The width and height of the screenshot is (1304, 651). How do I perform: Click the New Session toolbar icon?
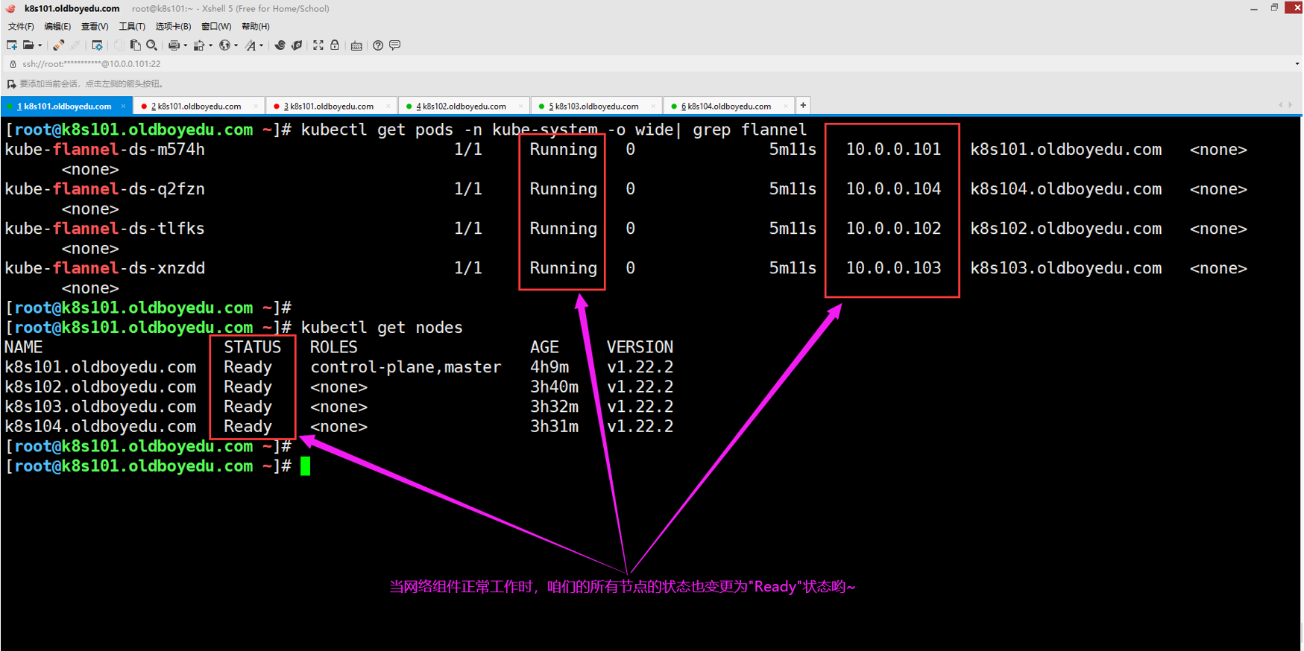(12, 45)
